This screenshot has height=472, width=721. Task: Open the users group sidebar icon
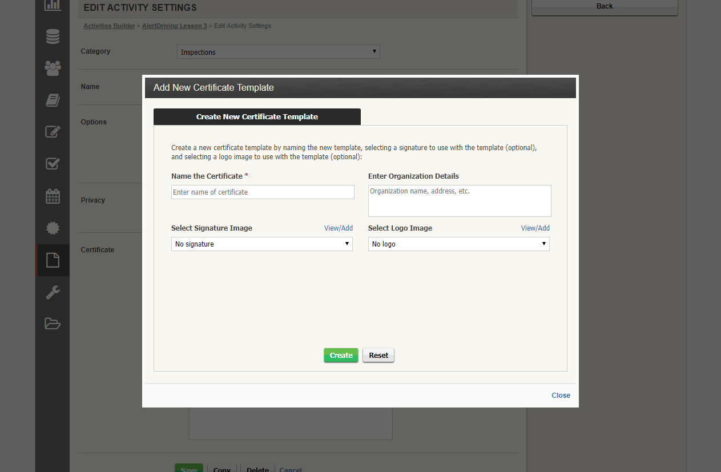pyautogui.click(x=53, y=68)
